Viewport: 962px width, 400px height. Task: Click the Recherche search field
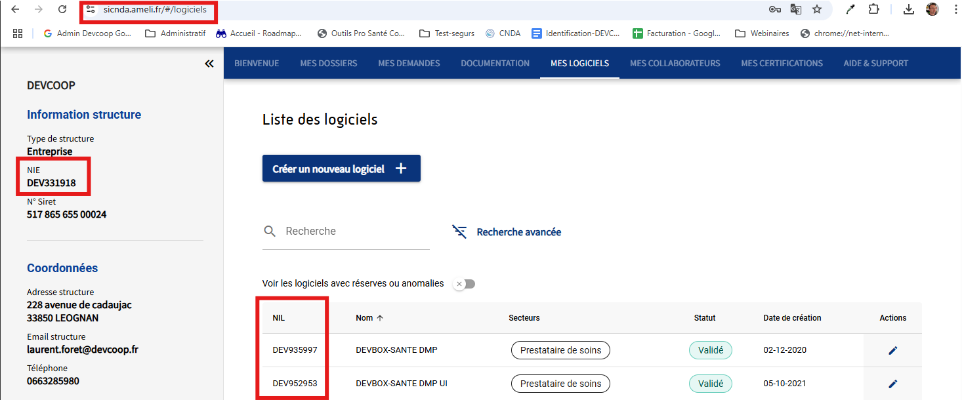pos(346,231)
